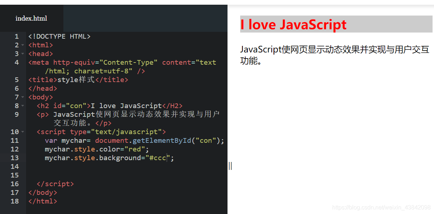Click the "#ccc" string on line 13
The width and height of the screenshot is (434, 214).
[x=158, y=158]
